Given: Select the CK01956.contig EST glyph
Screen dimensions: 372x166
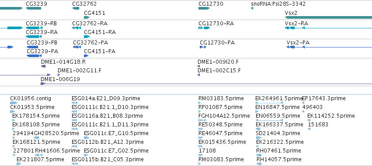Looking at the screenshot, I should point(14,103).
